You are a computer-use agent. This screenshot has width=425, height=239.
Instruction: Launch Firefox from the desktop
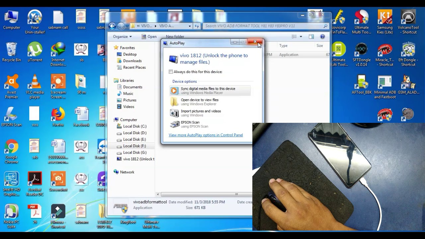click(58, 117)
